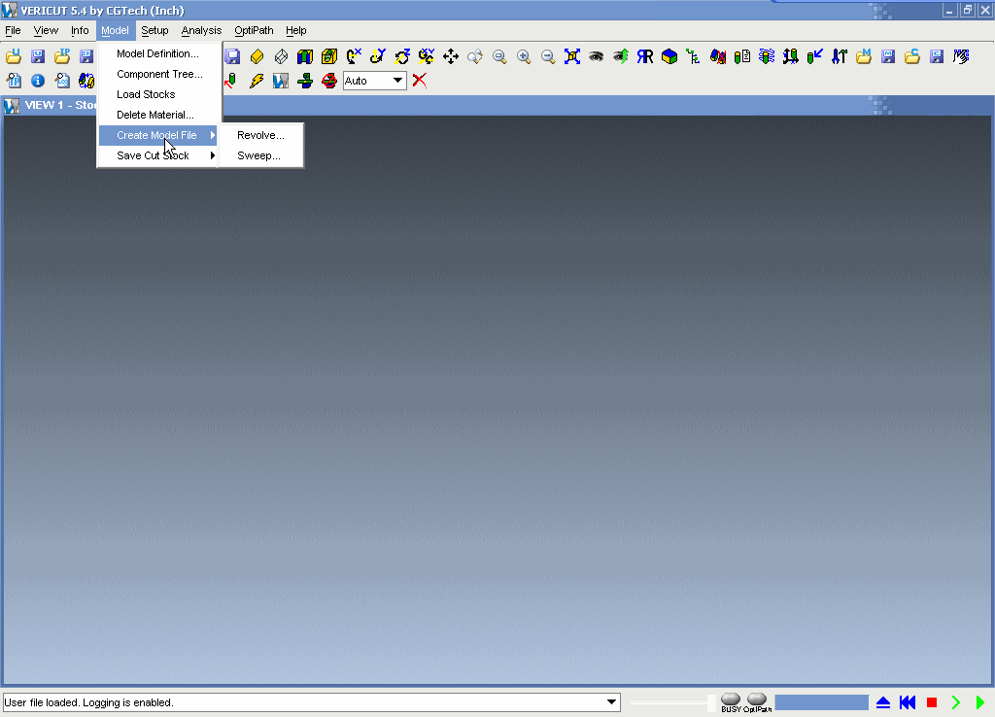Click the blue info circle icon
The width and height of the screenshot is (995, 717).
(38, 81)
